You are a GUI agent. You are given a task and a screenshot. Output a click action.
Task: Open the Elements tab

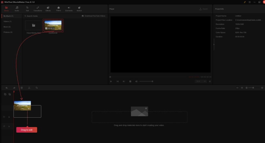(69, 9)
